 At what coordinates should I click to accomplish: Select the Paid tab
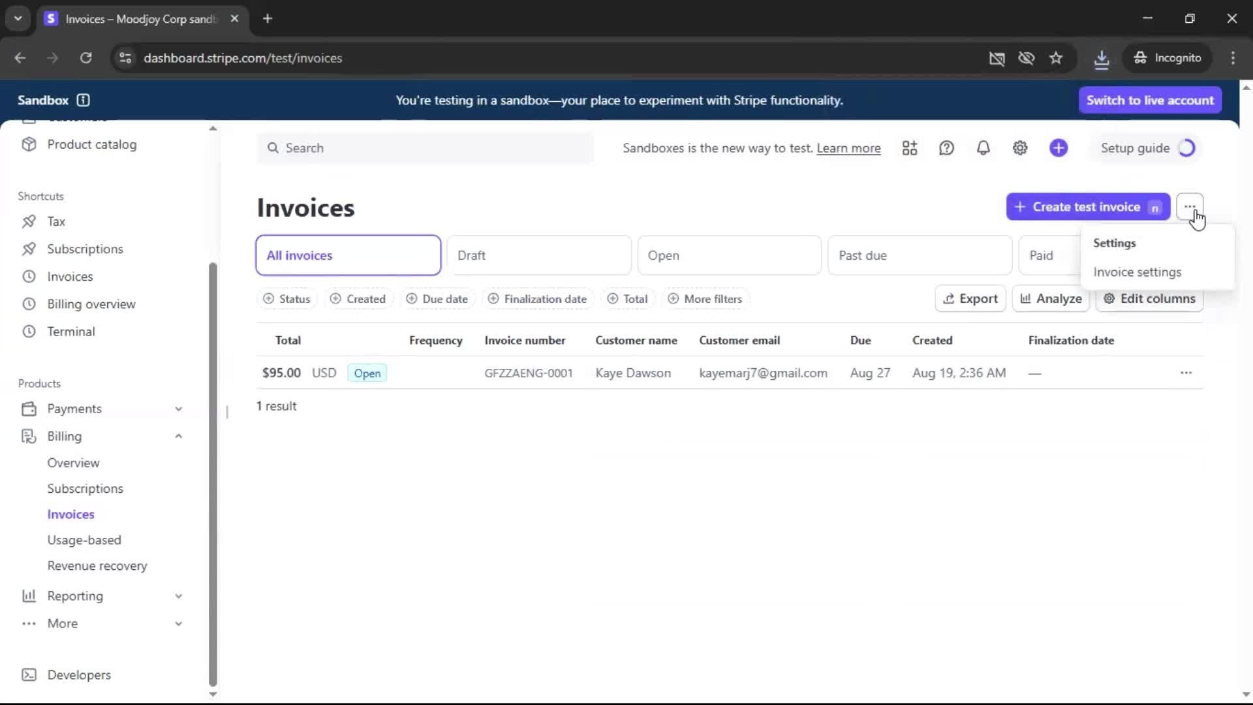[1049, 255]
